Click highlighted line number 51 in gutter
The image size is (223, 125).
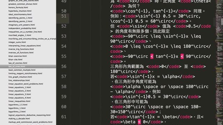(64, 16)
